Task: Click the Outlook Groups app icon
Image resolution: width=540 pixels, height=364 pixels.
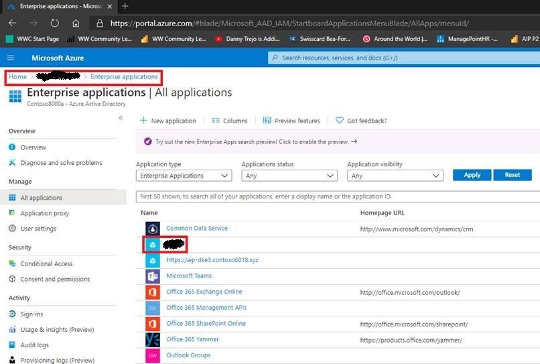Action: pos(153,355)
